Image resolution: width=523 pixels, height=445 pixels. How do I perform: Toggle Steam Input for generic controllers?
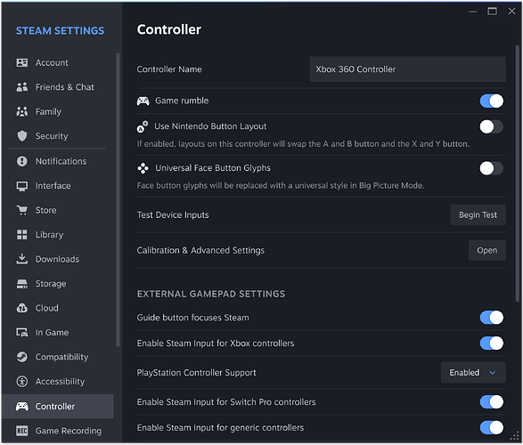492,427
